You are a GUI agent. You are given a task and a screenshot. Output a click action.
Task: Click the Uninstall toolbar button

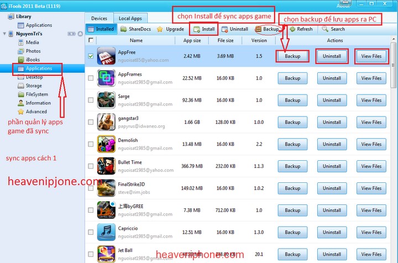tap(235, 29)
